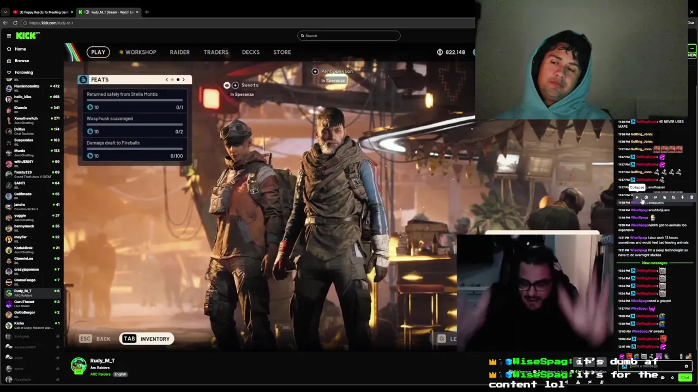Switch to the Puppy Reacts browser tab

pos(43,12)
